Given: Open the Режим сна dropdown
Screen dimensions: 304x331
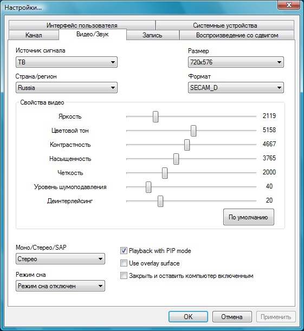Looking at the screenshot, I should (x=60, y=286).
